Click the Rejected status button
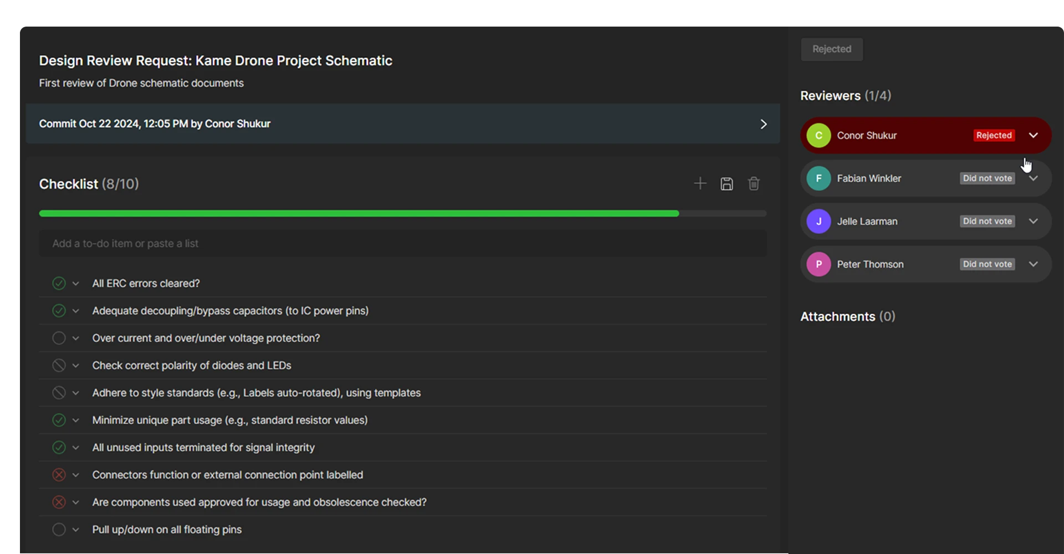The width and height of the screenshot is (1064, 554). tap(832, 49)
